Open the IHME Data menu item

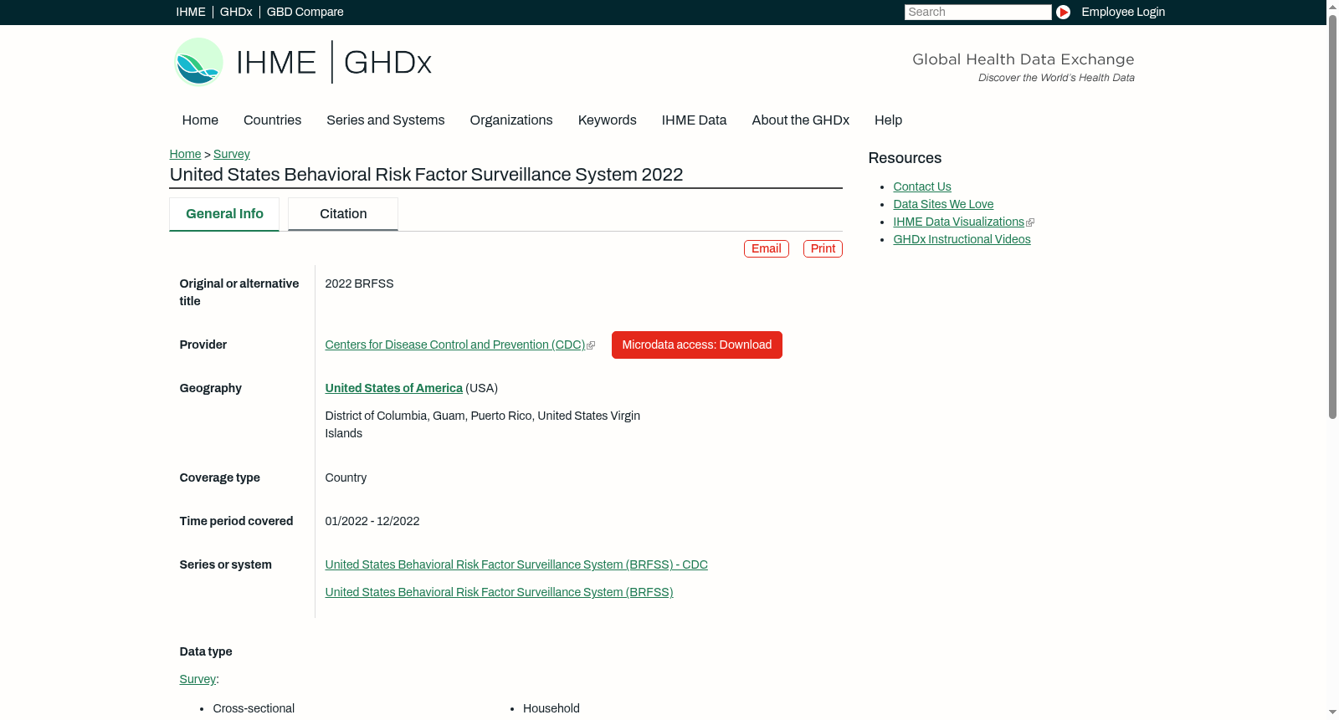point(694,120)
